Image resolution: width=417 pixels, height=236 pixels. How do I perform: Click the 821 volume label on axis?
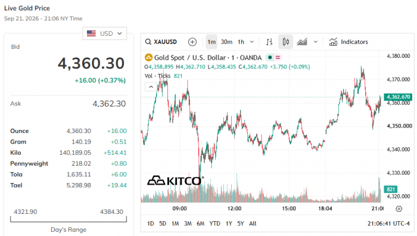click(391, 189)
